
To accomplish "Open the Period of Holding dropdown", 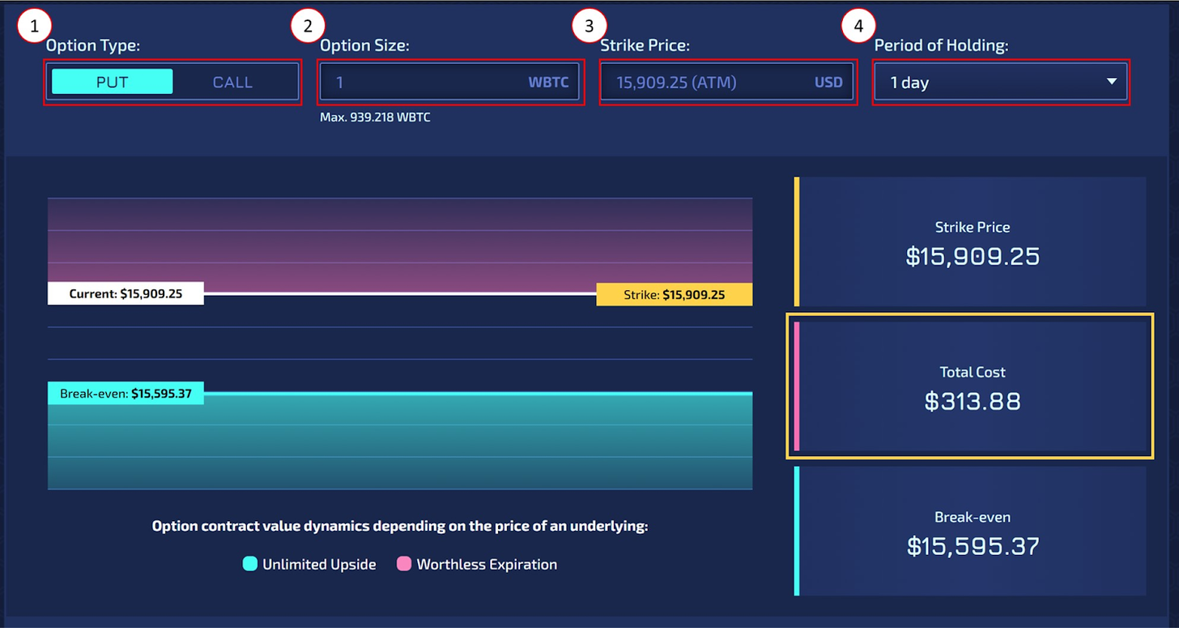I will (x=1000, y=82).
